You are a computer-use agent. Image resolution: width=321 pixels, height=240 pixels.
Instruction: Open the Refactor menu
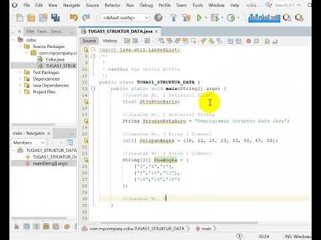pos(112,5)
